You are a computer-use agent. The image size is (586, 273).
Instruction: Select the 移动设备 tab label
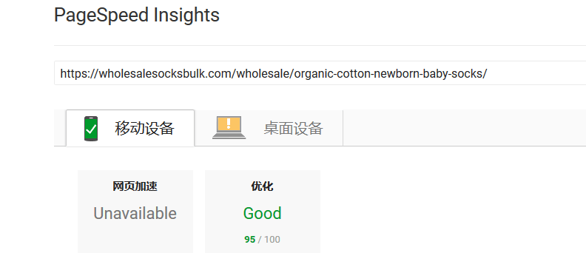(x=144, y=129)
